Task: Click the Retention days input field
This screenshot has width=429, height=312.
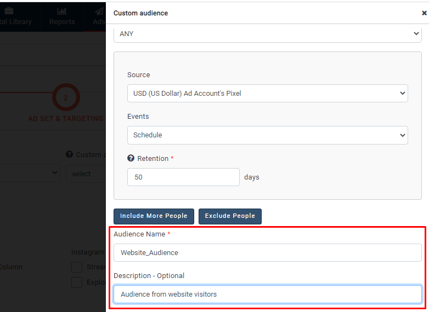Action: point(183,177)
